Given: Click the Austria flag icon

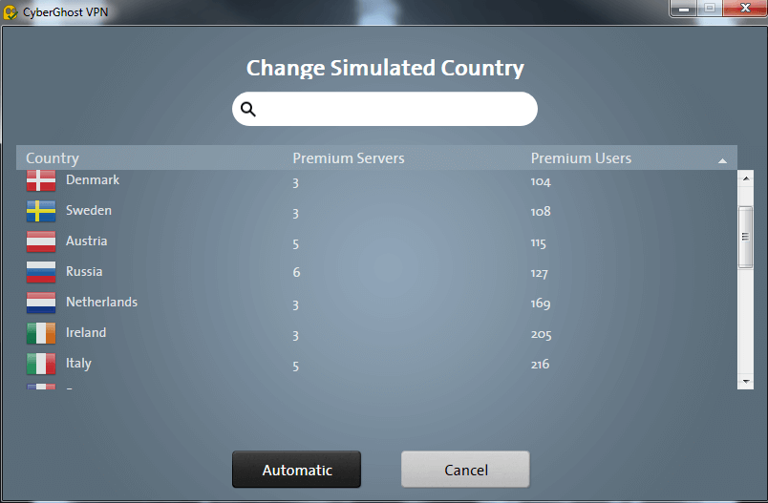Looking at the screenshot, I should (x=40, y=241).
